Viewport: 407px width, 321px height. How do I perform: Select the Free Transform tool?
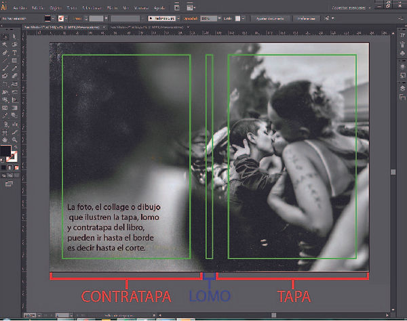point(14,92)
